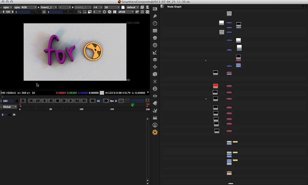Open the Other nodes box icon
The image size is (308, 185).
pyautogui.click(x=155, y=118)
